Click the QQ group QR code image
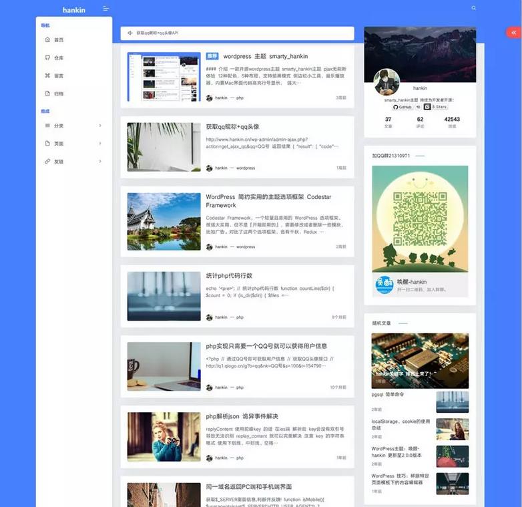The image size is (522, 507). coord(420,214)
